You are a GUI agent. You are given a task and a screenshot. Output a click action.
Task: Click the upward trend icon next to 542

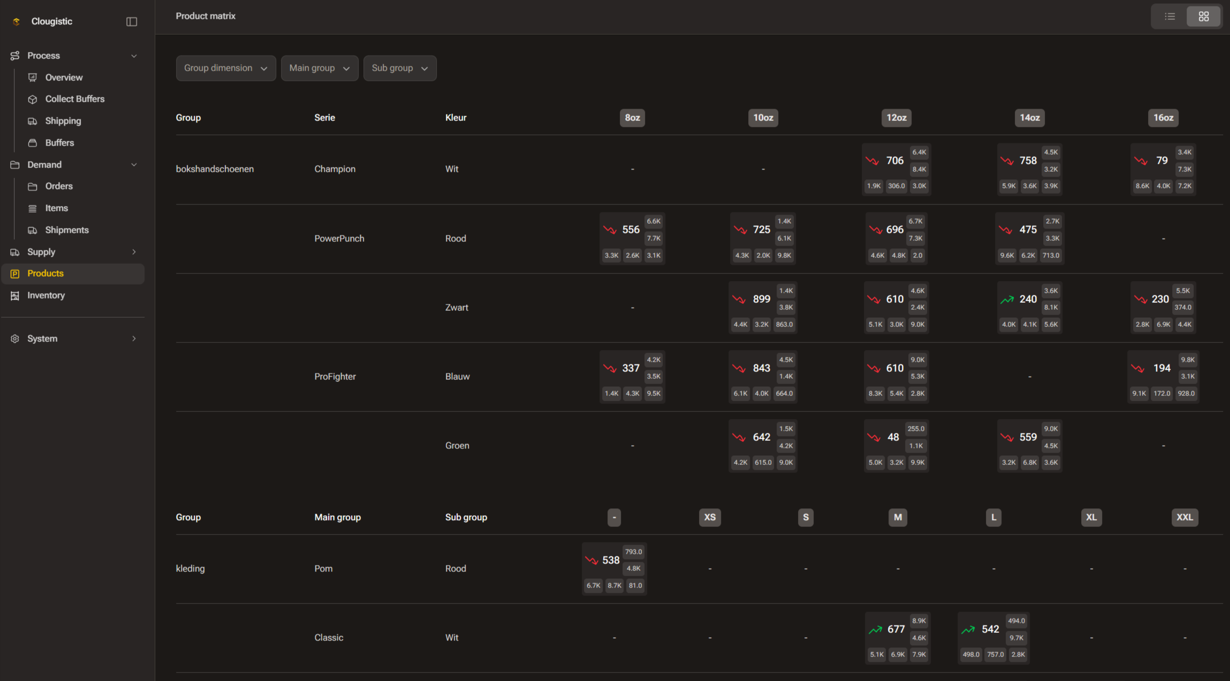pos(968,630)
